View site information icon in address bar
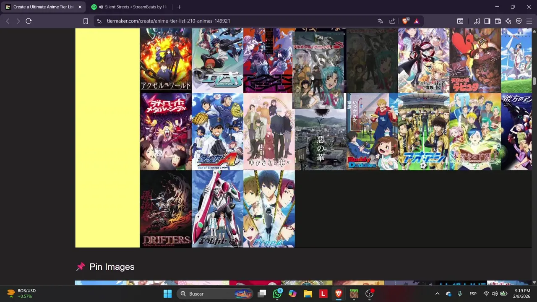537x302 pixels. tap(99, 21)
